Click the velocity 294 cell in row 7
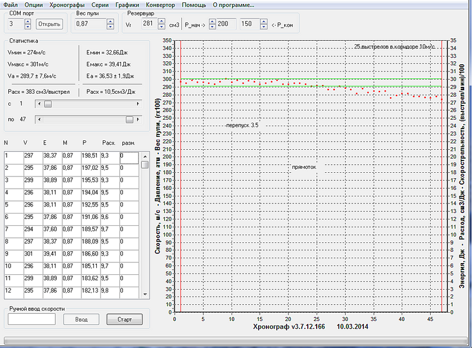This screenshot has width=472, height=348. pos(33,231)
